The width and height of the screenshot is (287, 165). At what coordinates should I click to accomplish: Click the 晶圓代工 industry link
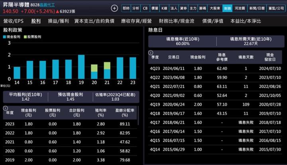(47, 5)
